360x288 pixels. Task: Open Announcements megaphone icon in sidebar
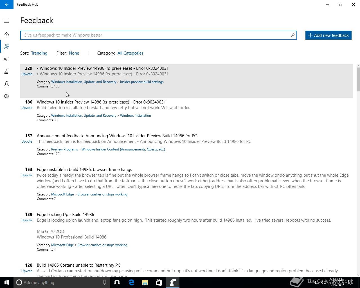pos(6,59)
